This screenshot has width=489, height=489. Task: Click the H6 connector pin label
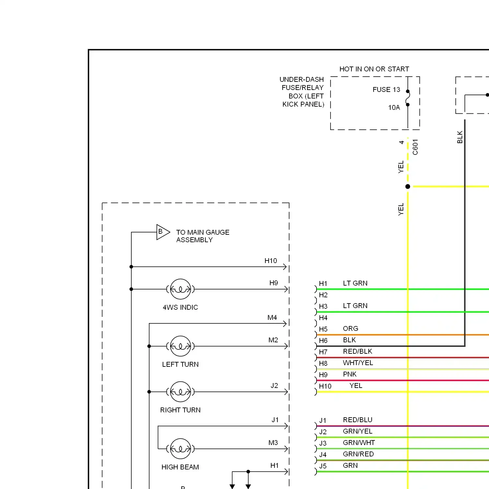(x=323, y=341)
